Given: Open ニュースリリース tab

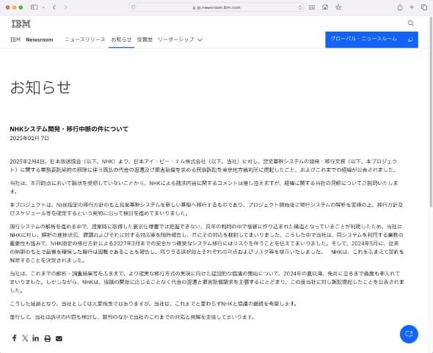Looking at the screenshot, I should [x=85, y=40].
